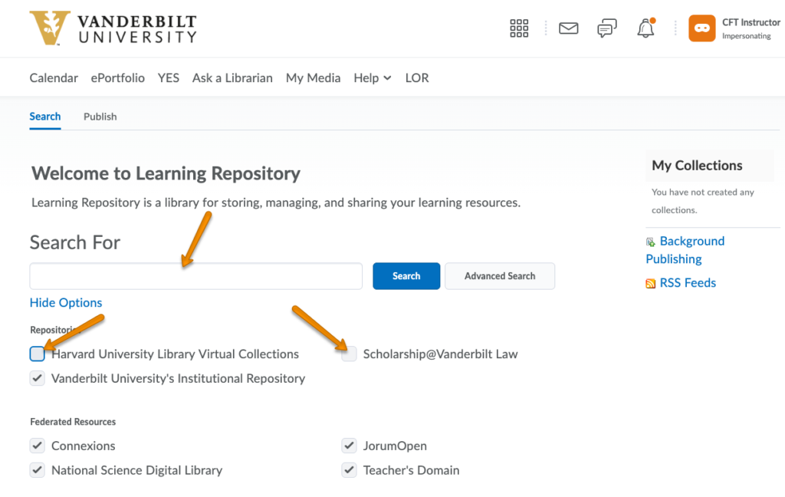Screen dimensions: 785x497
Task: Open the course selector grid icon
Action: pyautogui.click(x=519, y=28)
